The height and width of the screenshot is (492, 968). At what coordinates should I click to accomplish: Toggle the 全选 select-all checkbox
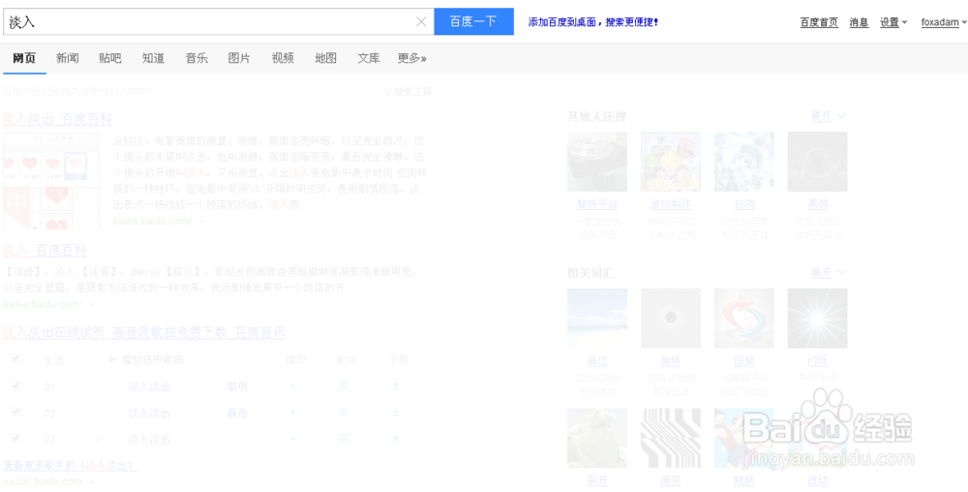(16, 358)
